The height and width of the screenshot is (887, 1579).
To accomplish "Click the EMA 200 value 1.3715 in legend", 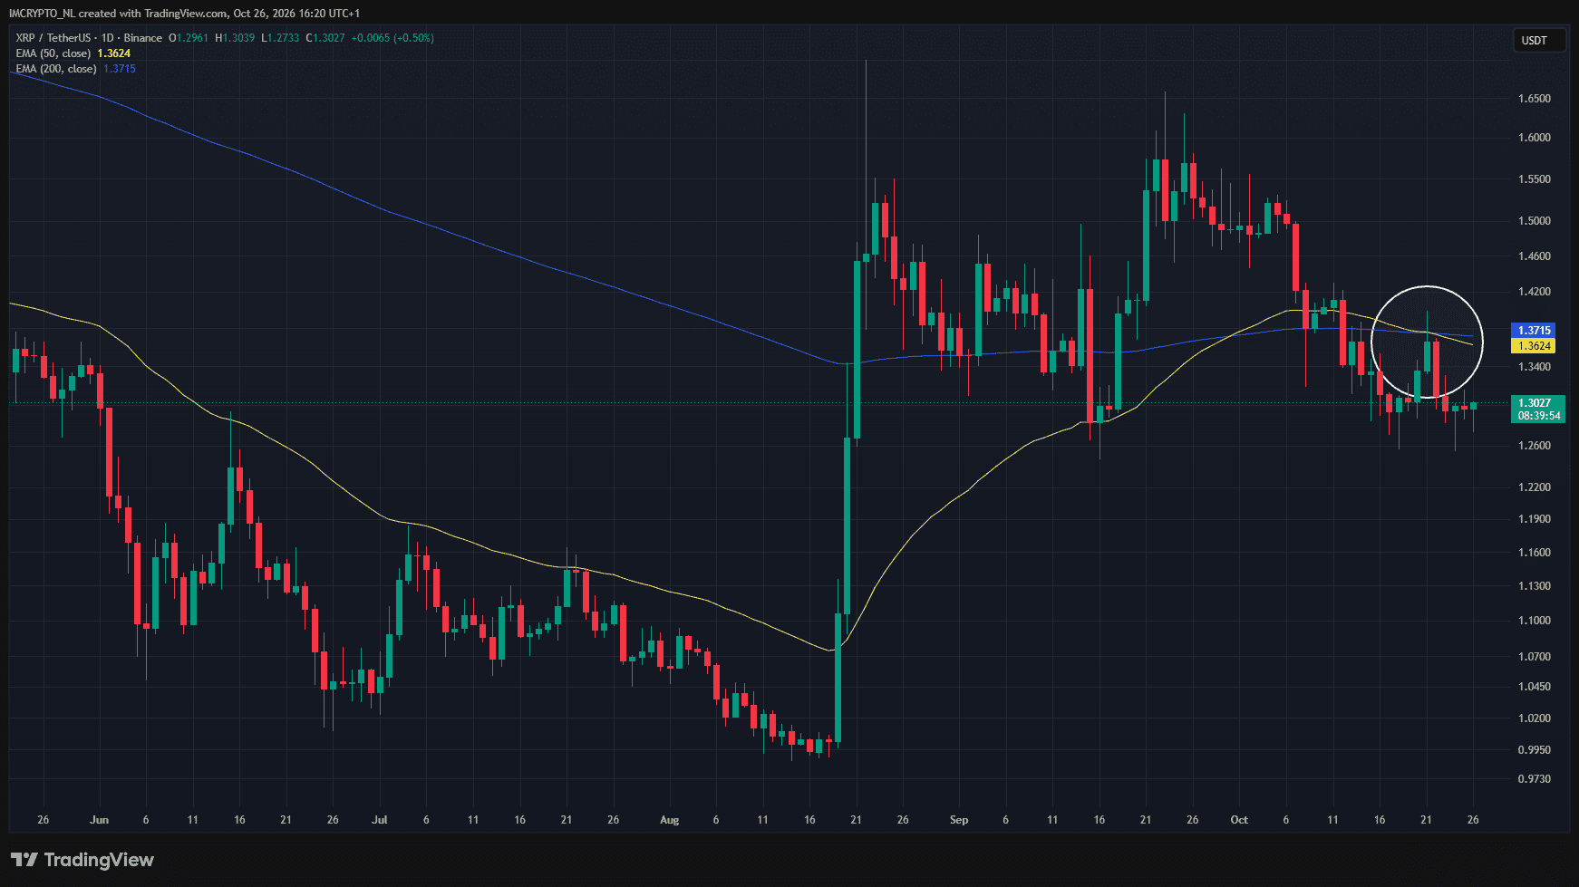I will (x=120, y=69).
